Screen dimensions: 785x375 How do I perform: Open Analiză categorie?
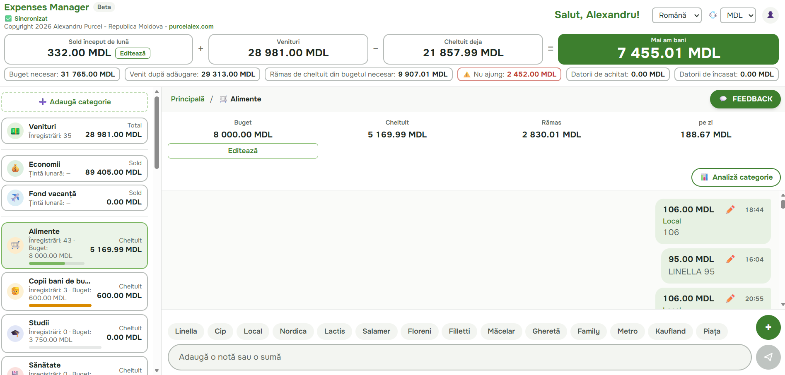coord(736,177)
